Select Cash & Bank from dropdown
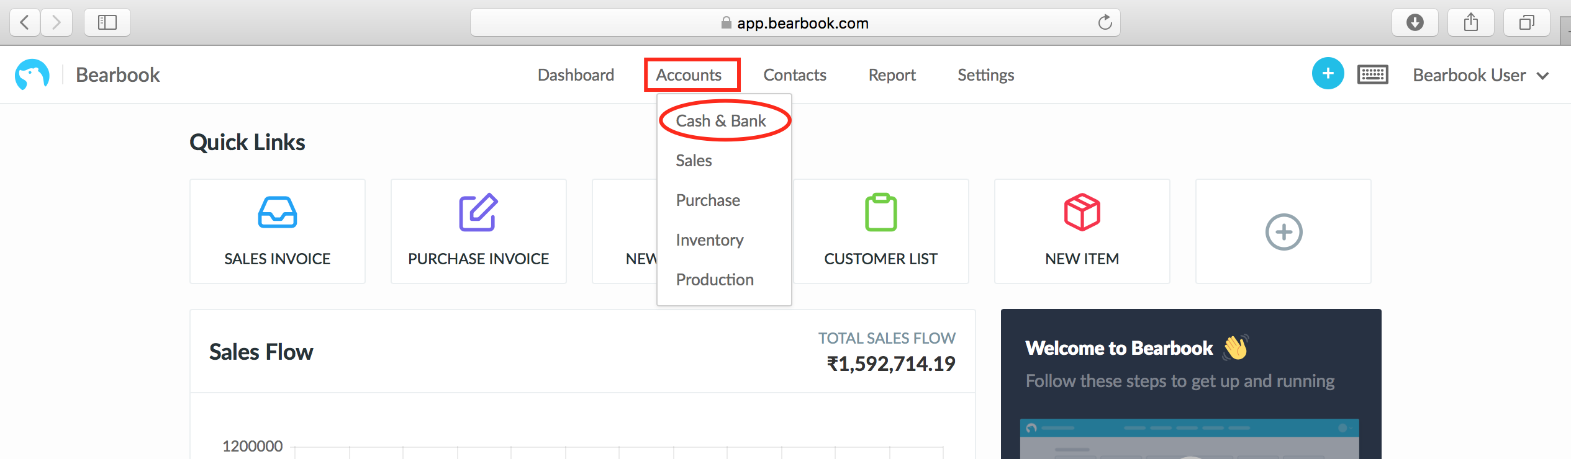This screenshot has width=1571, height=459. coord(721,120)
